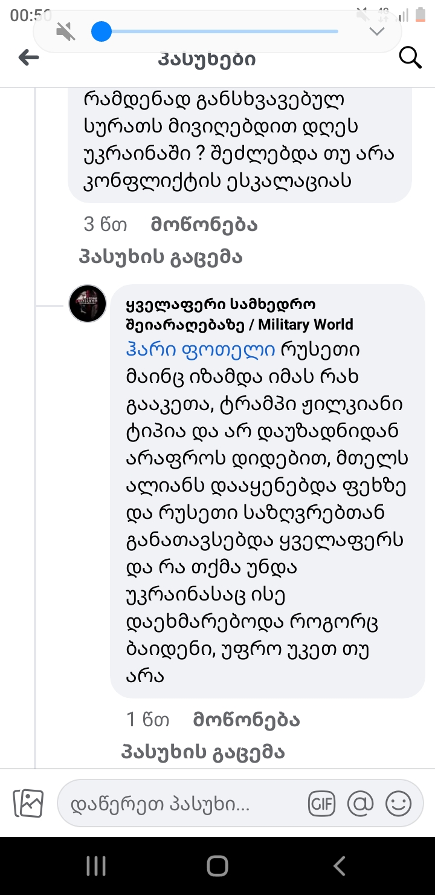Screen dimensions: 435x895
Task: Expand the volume panel chevron
Action: click(376, 31)
